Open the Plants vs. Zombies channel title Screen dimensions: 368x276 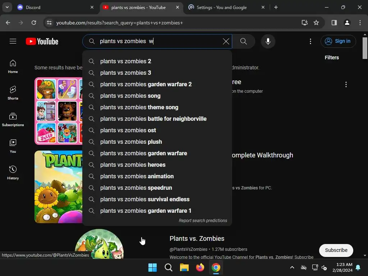(197, 239)
